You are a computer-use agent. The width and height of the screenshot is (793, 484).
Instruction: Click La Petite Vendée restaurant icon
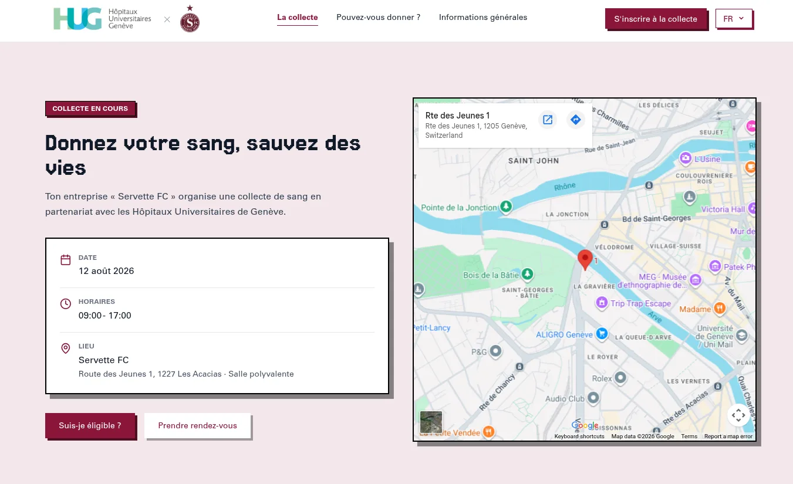coord(488,432)
